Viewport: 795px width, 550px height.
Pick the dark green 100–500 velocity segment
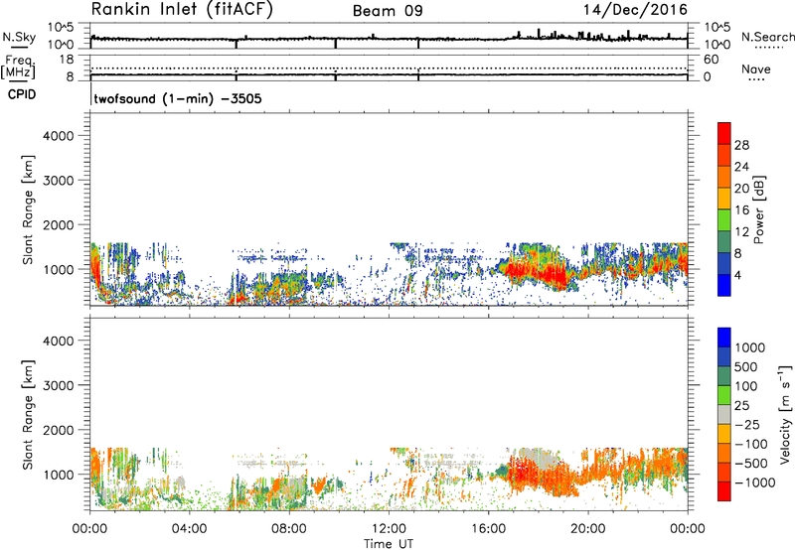point(724,376)
